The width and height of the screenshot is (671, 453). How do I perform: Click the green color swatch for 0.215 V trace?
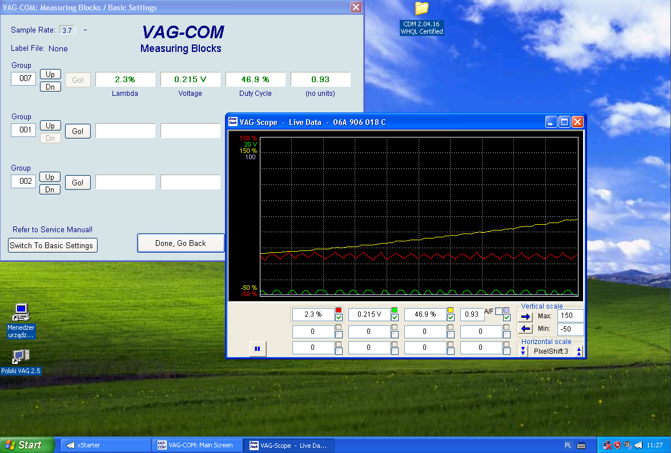395,310
